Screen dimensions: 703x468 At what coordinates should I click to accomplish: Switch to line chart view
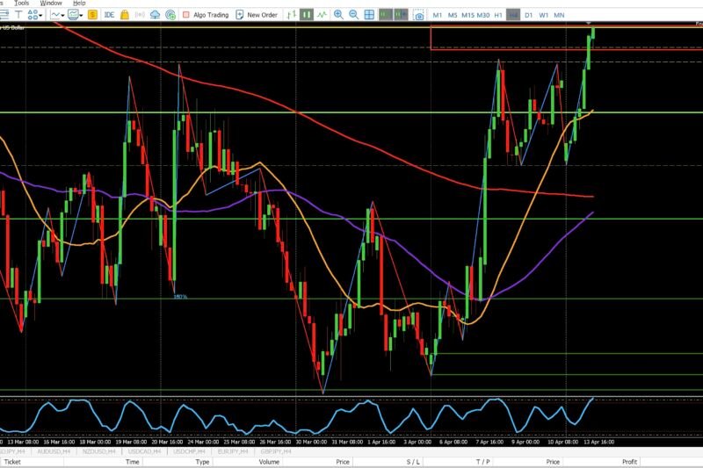322,15
